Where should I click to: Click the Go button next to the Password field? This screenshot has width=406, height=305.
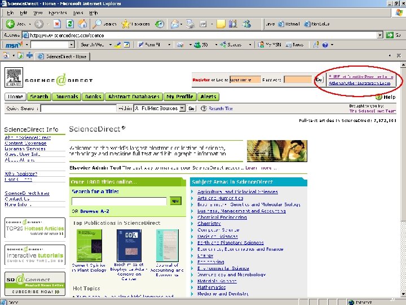point(319,80)
